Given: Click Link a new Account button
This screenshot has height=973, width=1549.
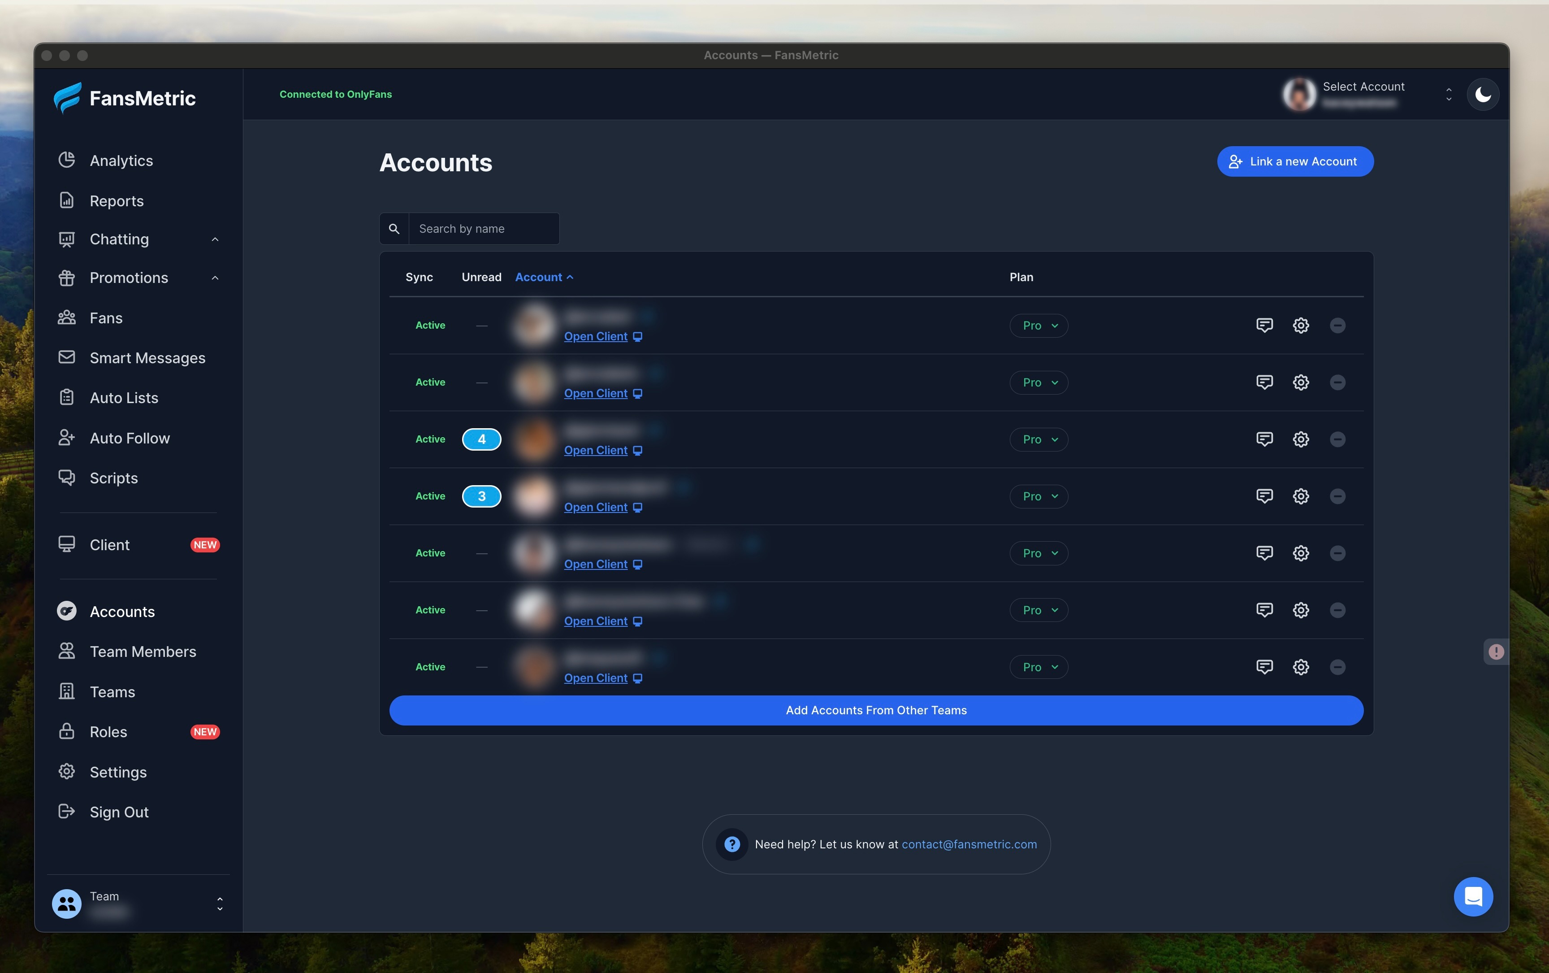Looking at the screenshot, I should pos(1295,161).
